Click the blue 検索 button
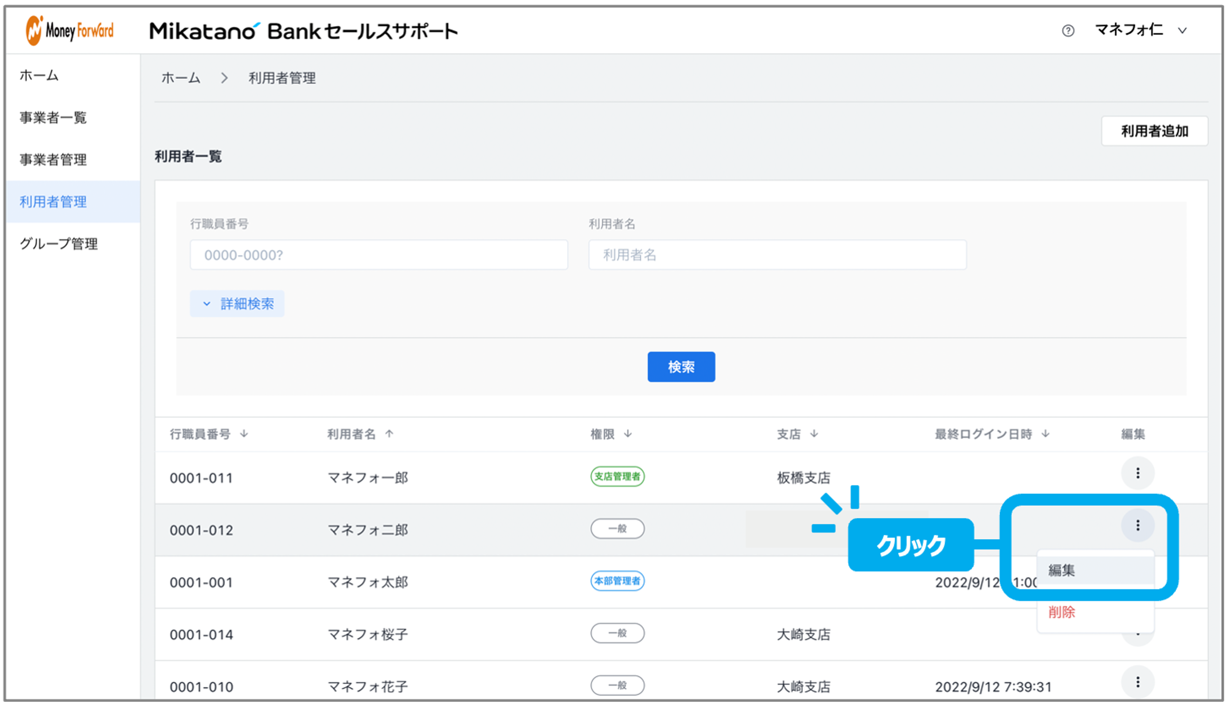The width and height of the screenshot is (1227, 702). (x=681, y=367)
